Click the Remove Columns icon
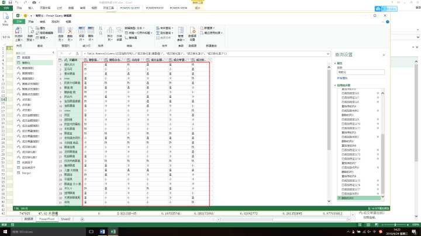This screenshot has height=236, width=421. click(x=70, y=30)
